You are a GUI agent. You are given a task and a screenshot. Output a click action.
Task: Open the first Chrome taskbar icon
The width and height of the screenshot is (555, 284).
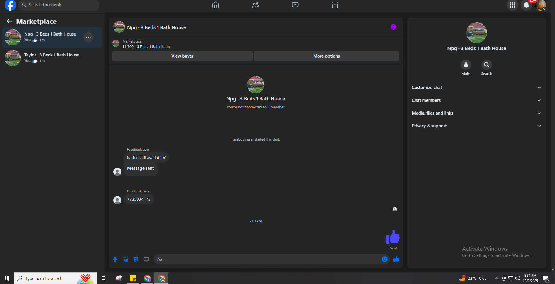coord(147,278)
